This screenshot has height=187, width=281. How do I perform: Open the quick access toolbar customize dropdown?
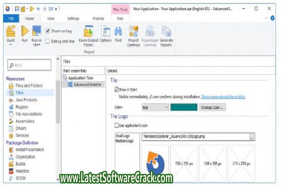tap(56, 9)
